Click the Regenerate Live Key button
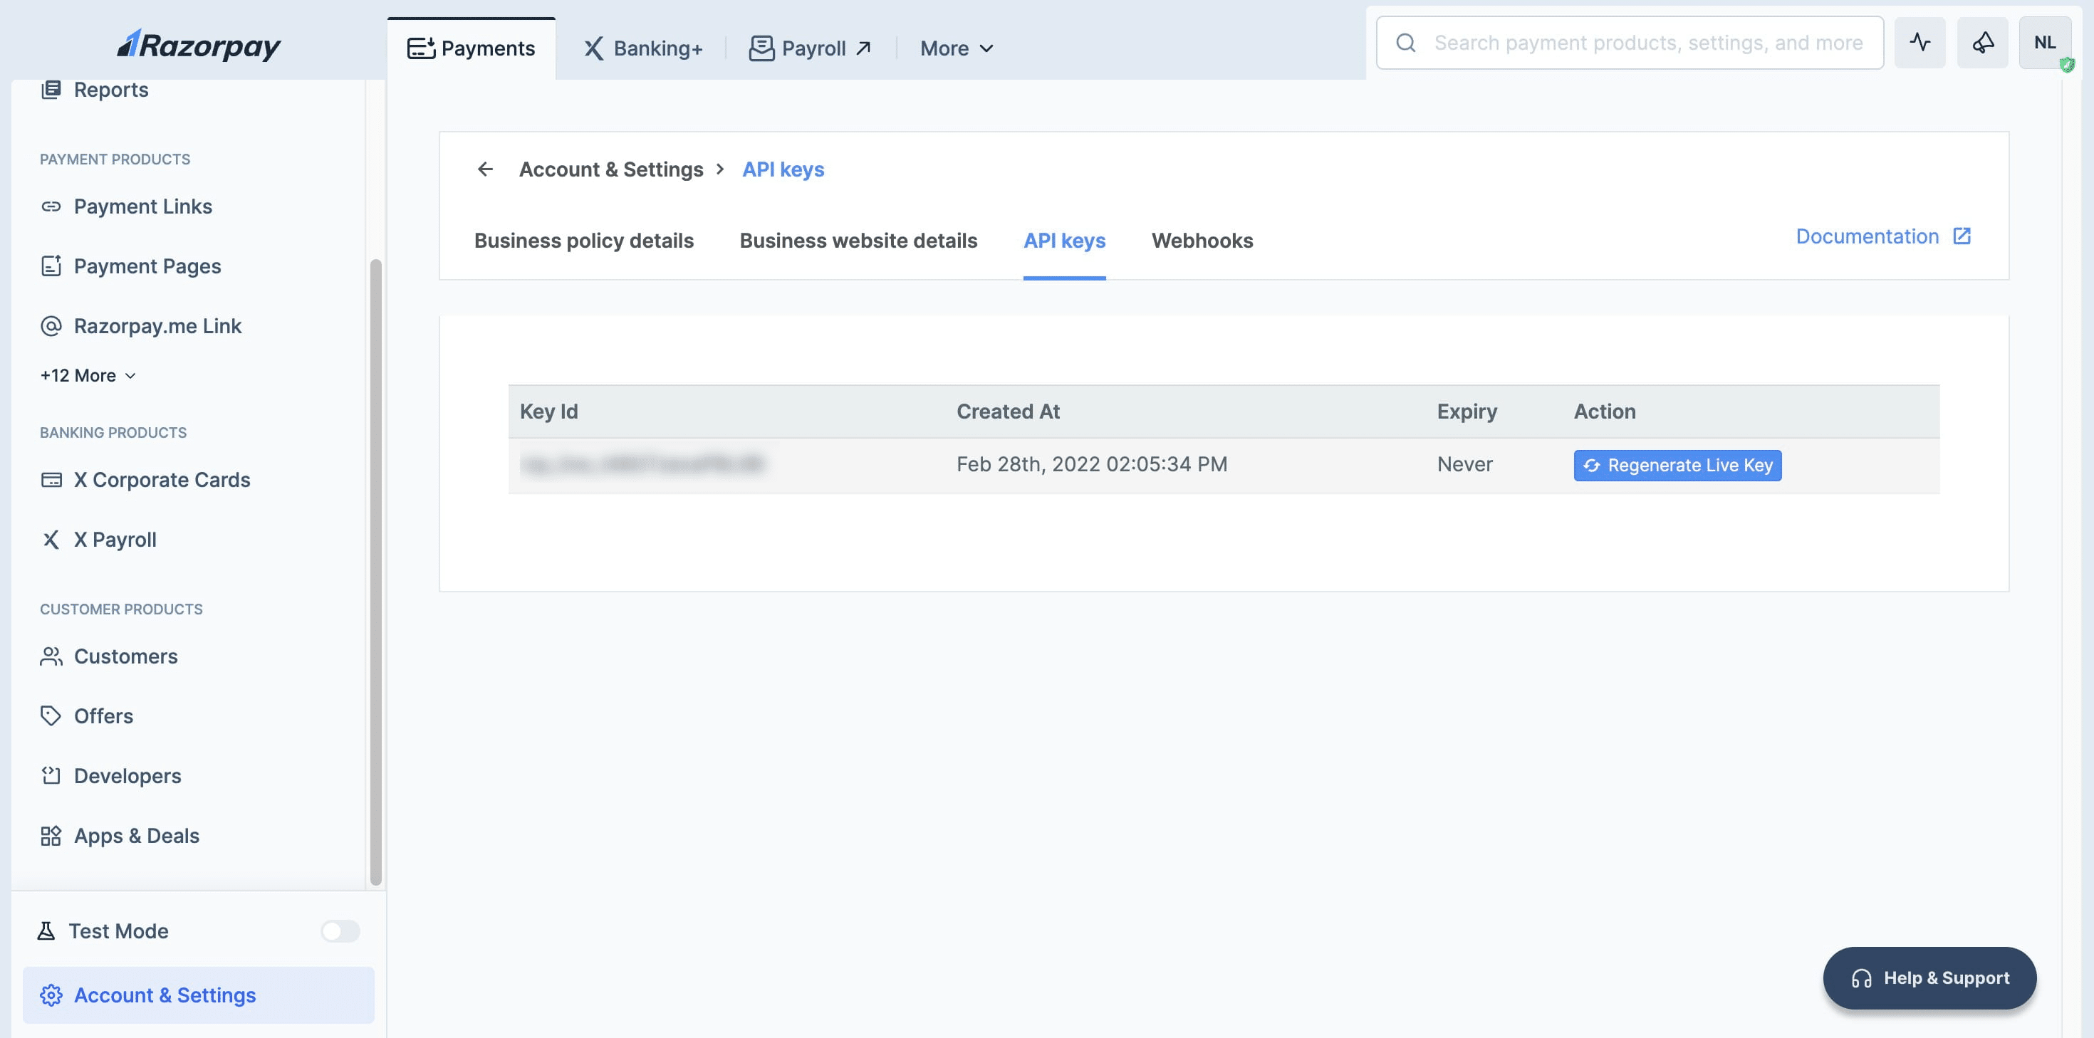 1676,465
